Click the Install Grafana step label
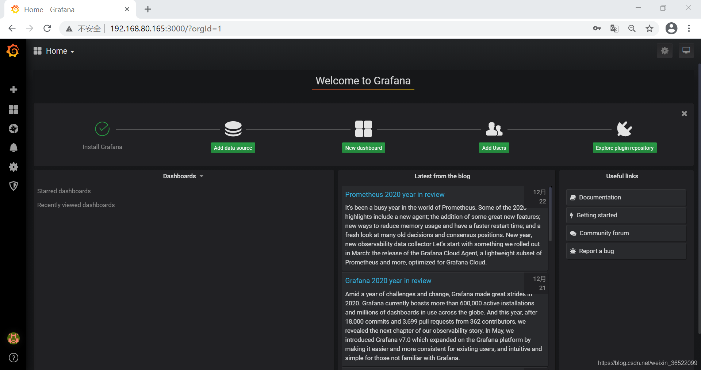701x370 pixels. pyautogui.click(x=102, y=147)
